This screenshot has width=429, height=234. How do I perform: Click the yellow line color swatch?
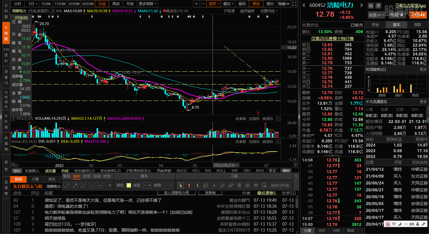pos(129,185)
